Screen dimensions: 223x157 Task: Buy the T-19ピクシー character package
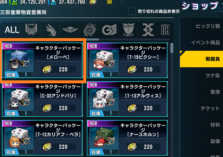click(x=127, y=60)
